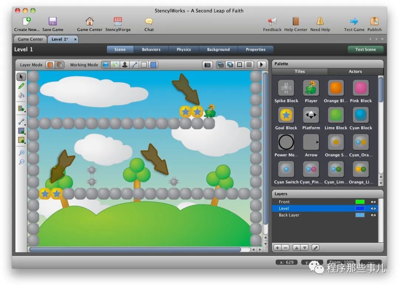The height and width of the screenshot is (286, 399).
Task: Click the Feedback megaphone icon
Action: 272,21
